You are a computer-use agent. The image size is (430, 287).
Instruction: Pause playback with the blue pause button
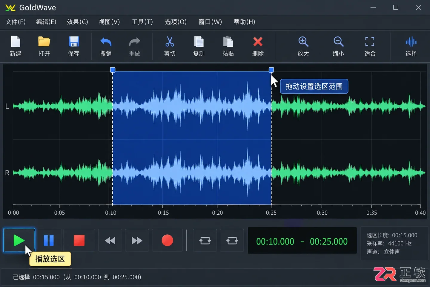pos(49,240)
